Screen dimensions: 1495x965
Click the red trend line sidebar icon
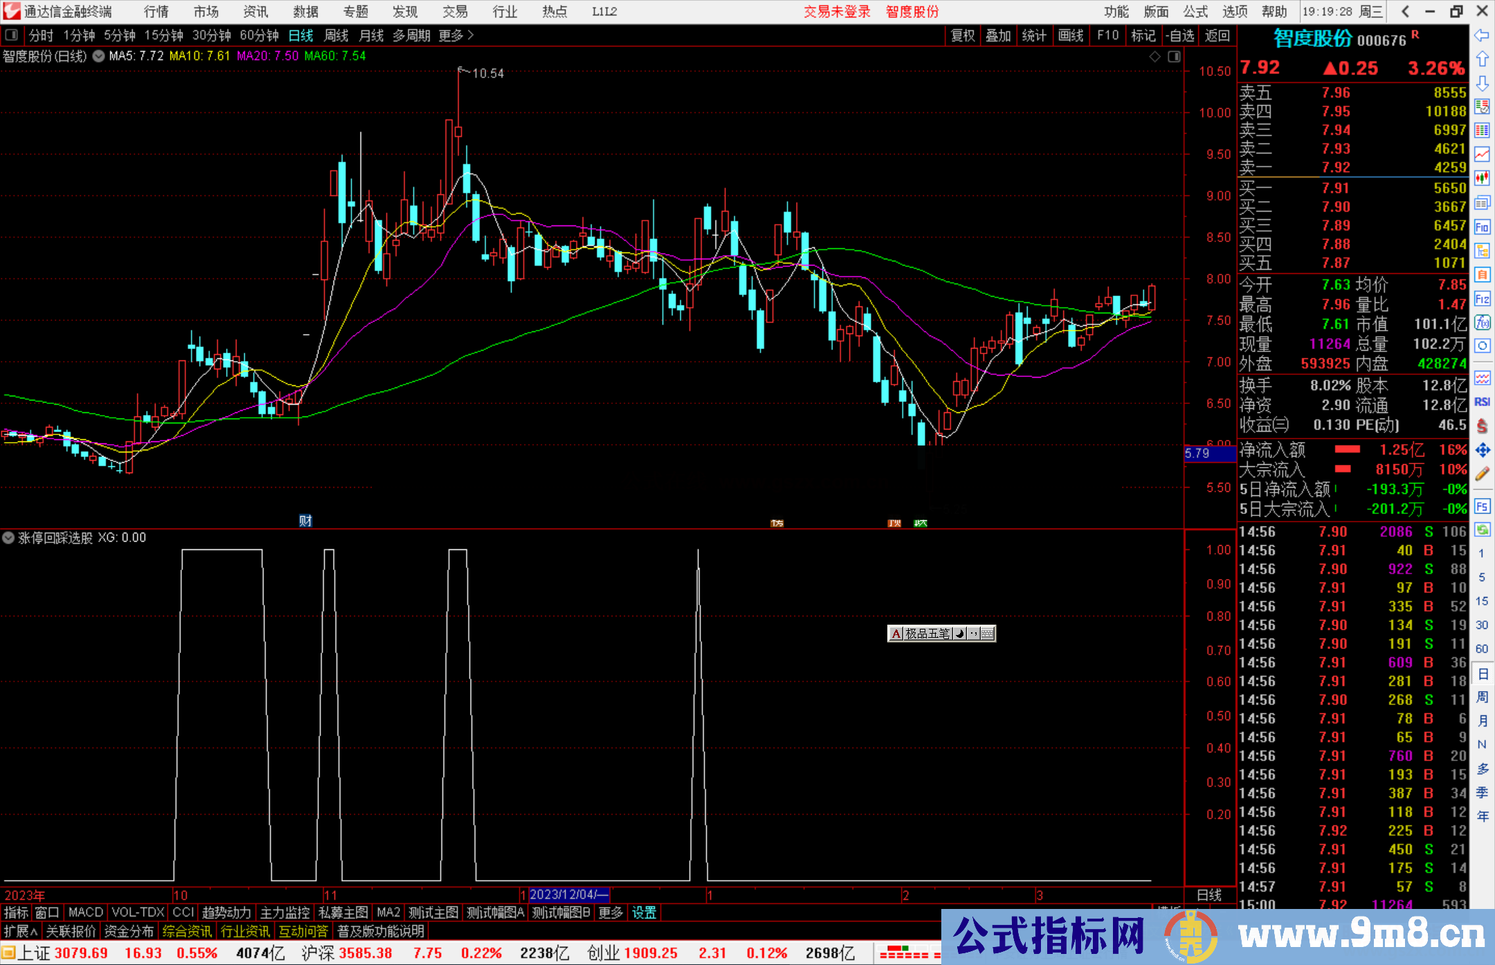click(x=1482, y=154)
